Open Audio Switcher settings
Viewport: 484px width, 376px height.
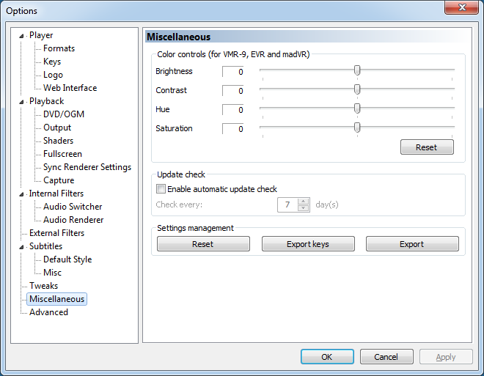73,207
